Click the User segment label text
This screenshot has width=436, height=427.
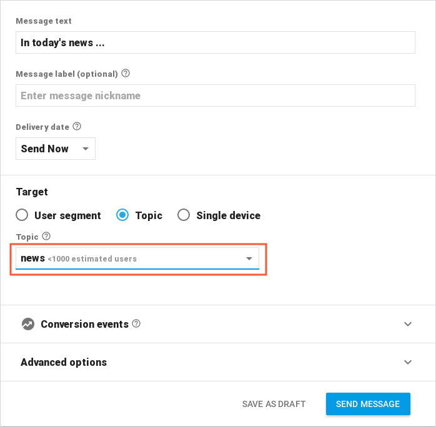point(67,215)
